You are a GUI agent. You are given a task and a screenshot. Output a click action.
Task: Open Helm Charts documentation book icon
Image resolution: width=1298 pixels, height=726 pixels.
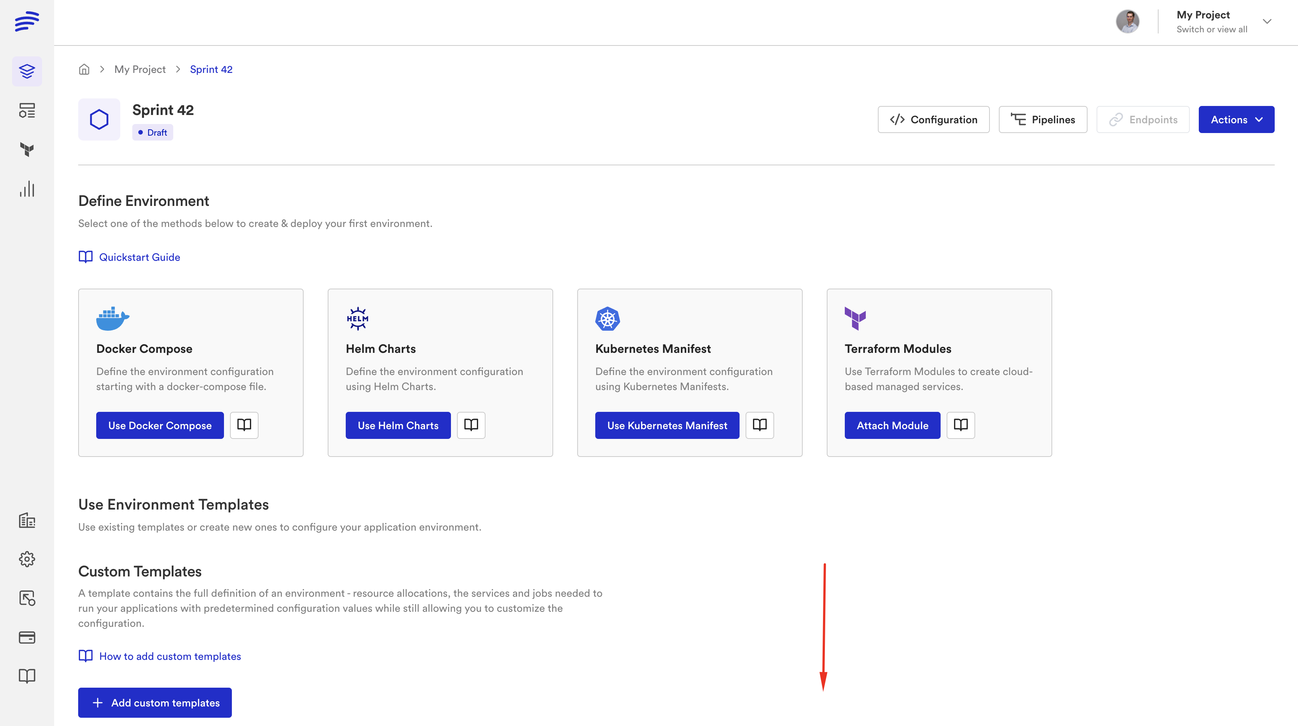[x=470, y=425]
